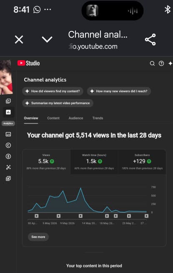
Task: Select the Watch time (hours) metric card
Action: click(94, 162)
